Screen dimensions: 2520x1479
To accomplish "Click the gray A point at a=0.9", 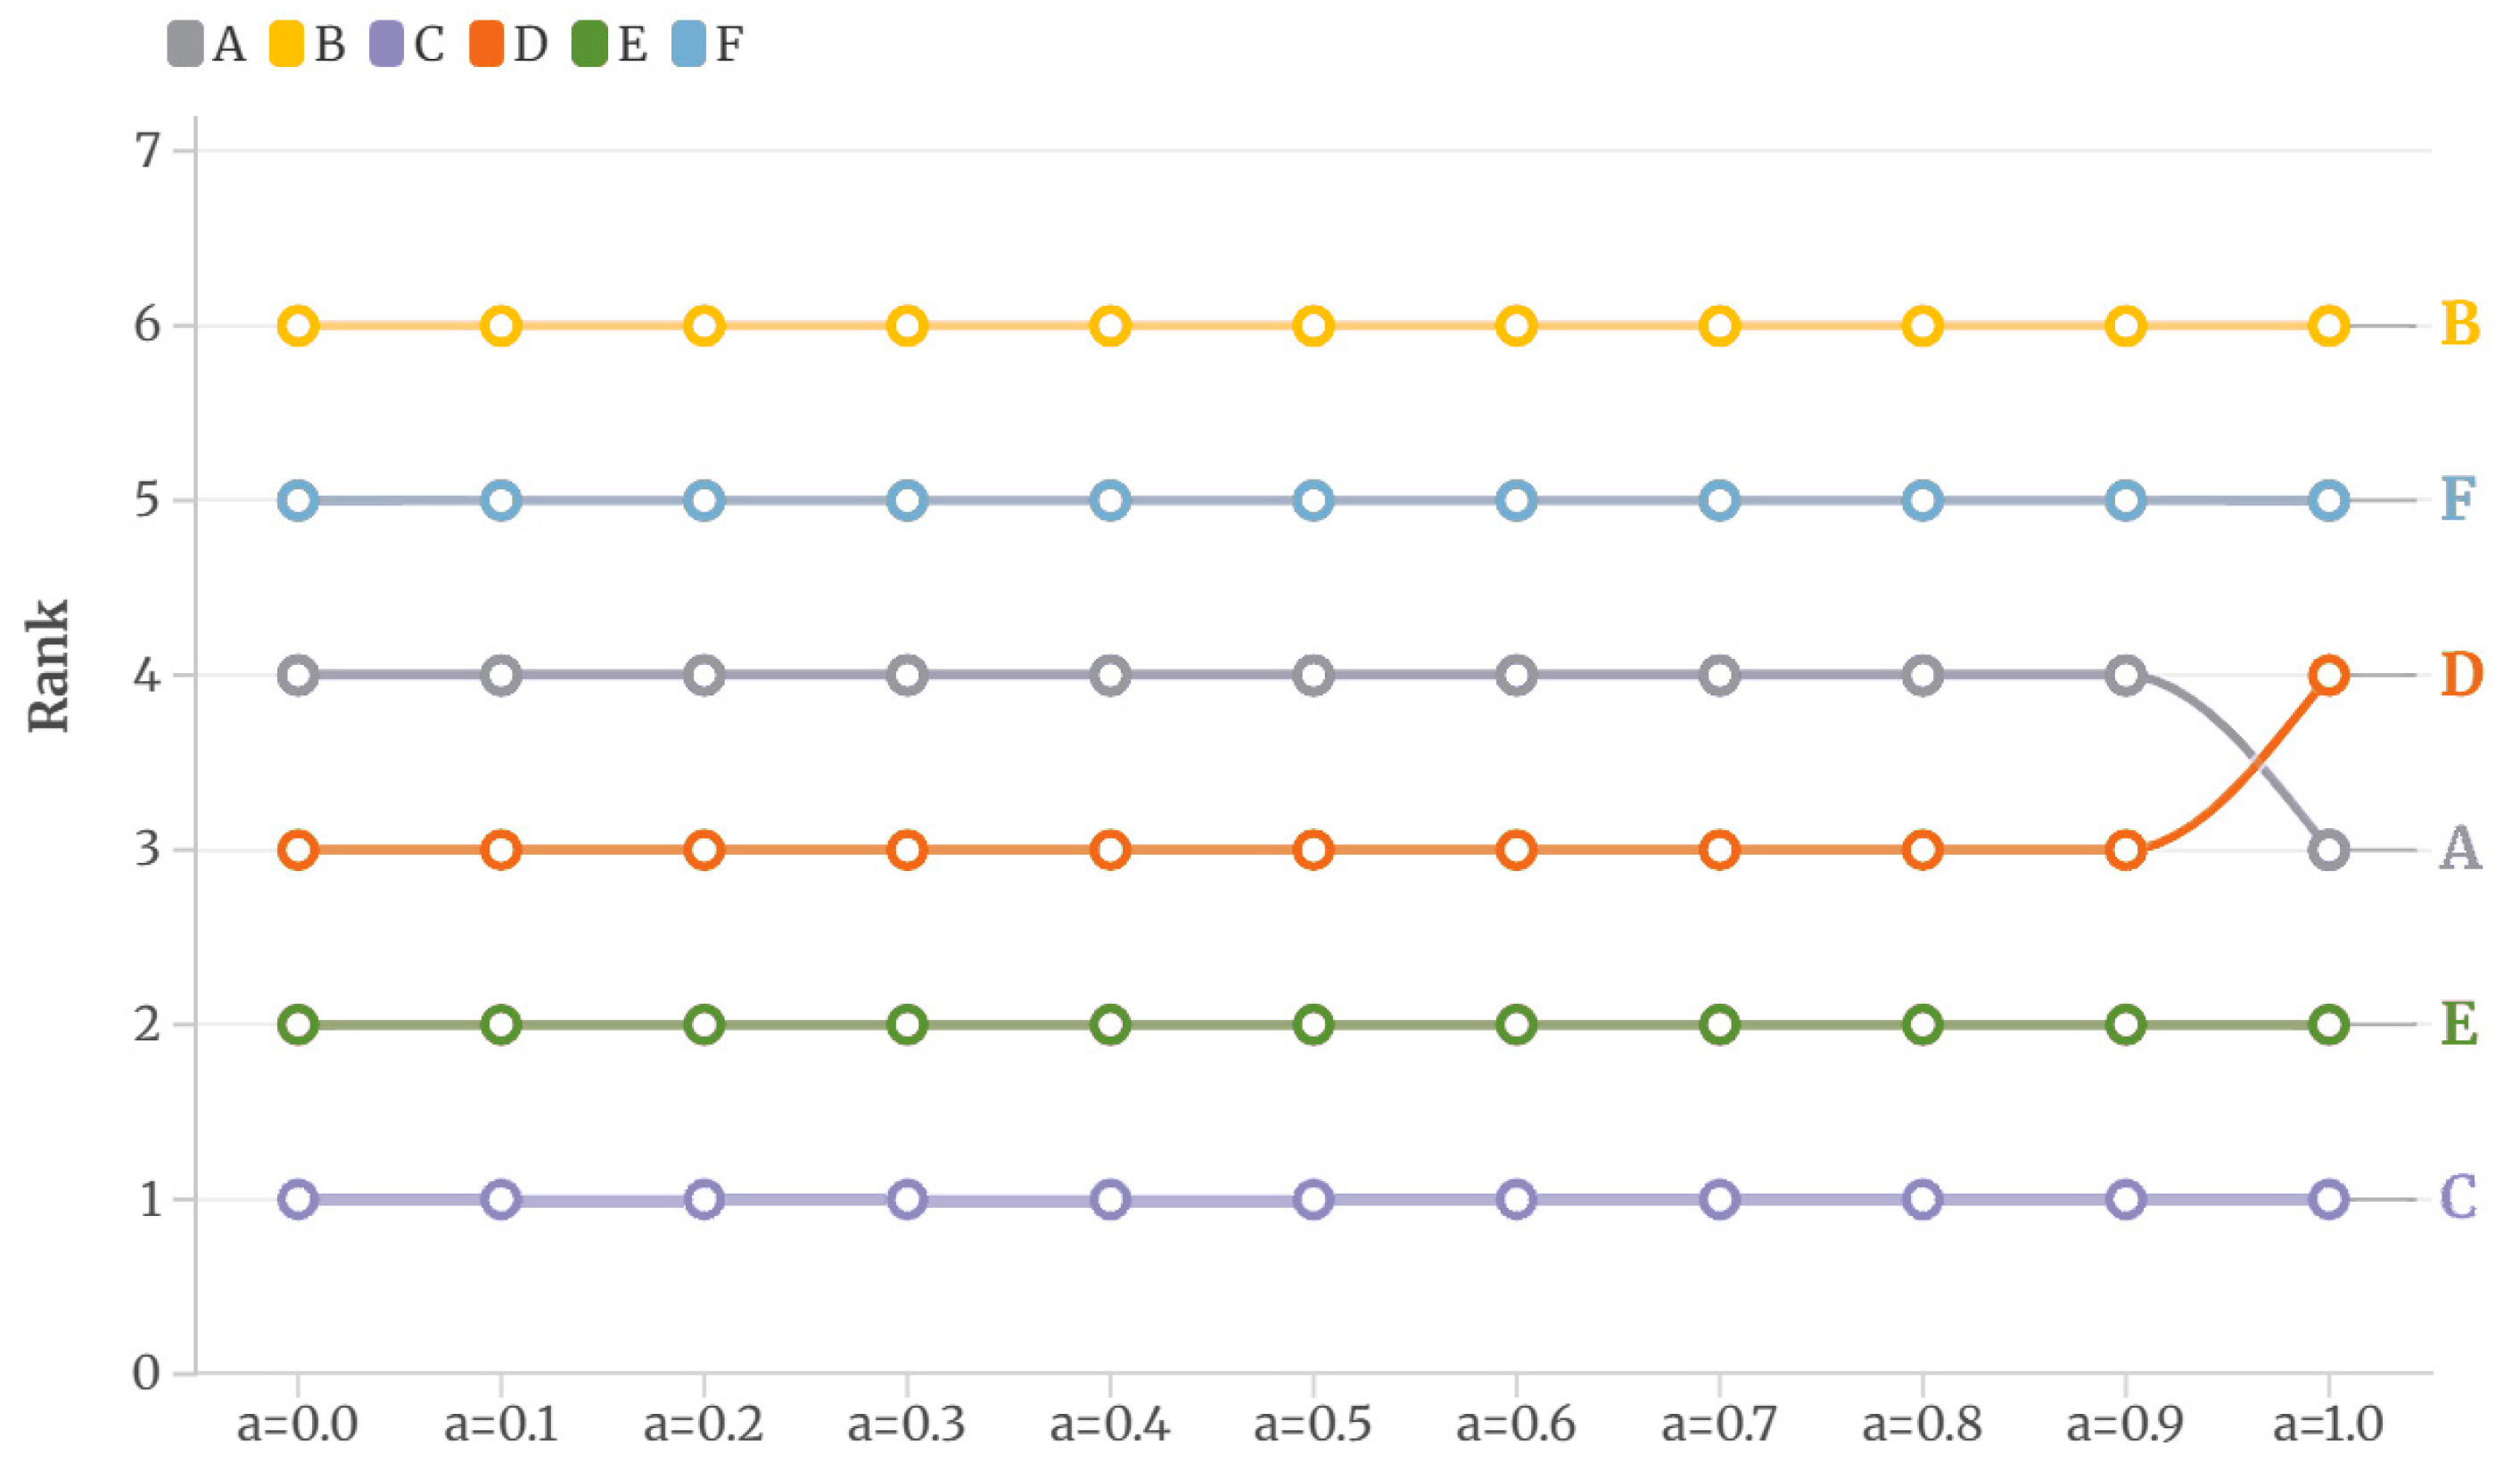I will pyautogui.click(x=2126, y=675).
